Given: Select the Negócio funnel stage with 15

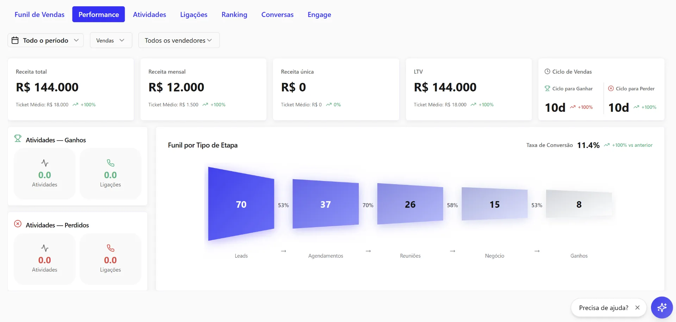Looking at the screenshot, I should coord(495,204).
